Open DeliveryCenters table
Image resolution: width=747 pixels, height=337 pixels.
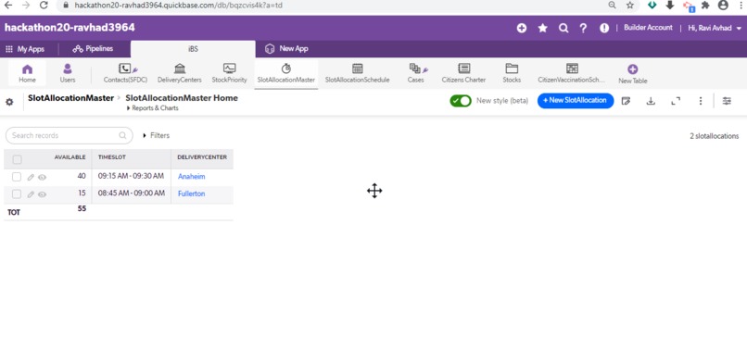tap(180, 73)
